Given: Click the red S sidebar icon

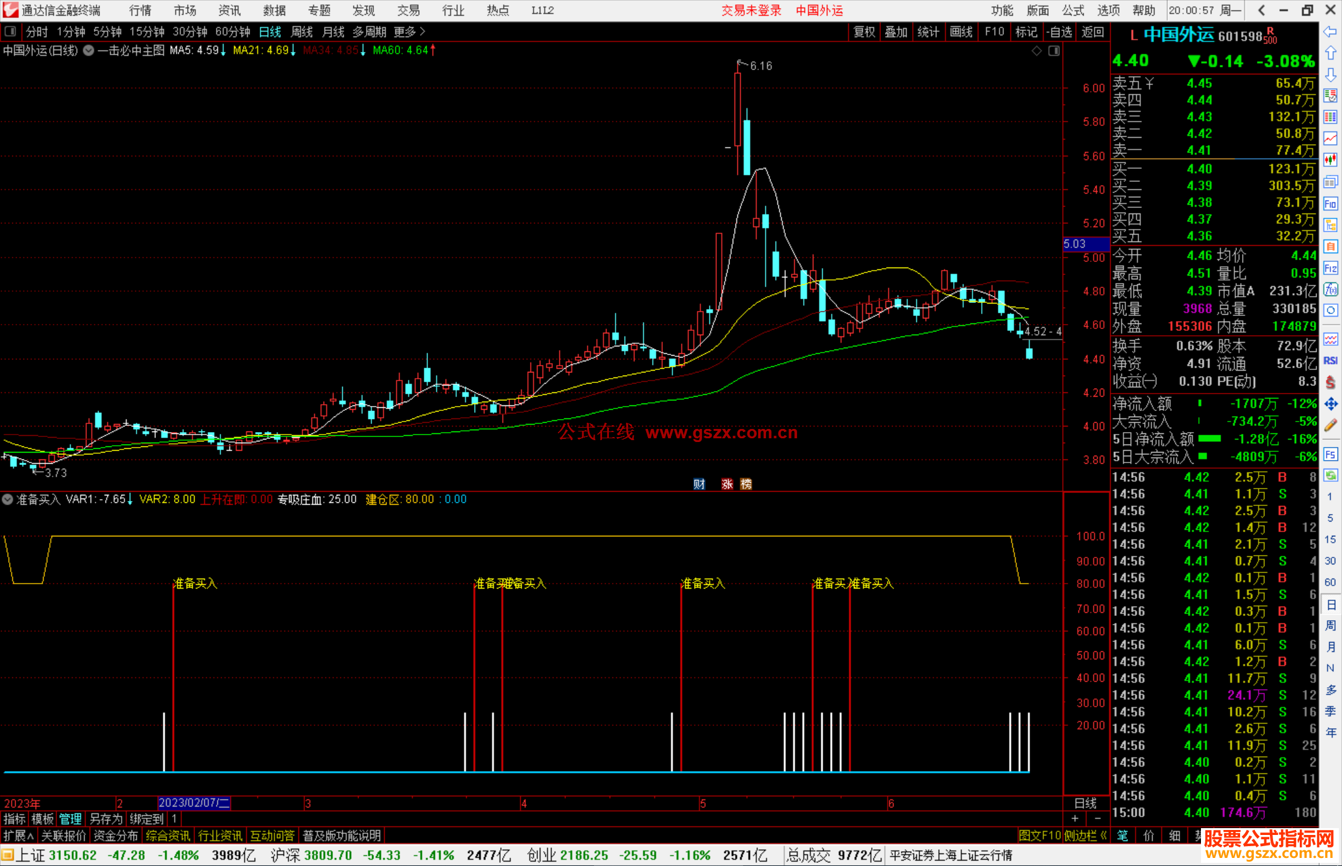Looking at the screenshot, I should pyautogui.click(x=1330, y=382).
